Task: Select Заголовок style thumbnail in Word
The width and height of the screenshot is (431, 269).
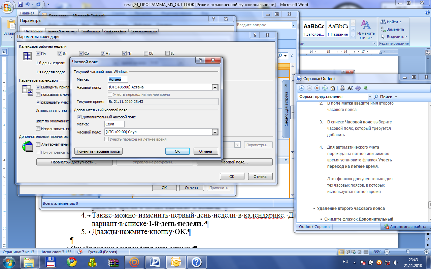Action: click(x=313, y=30)
